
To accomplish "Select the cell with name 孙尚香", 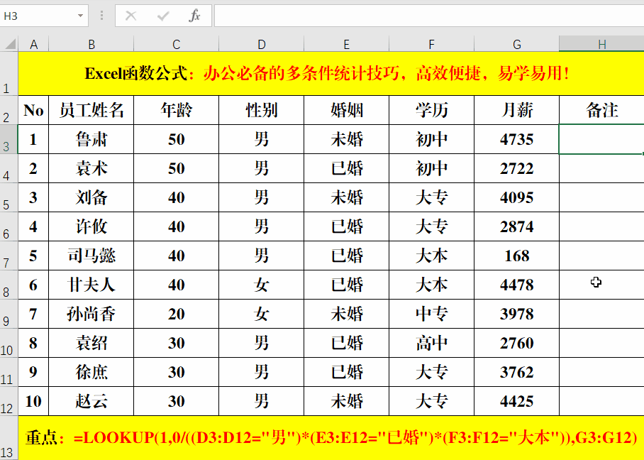I will click(91, 314).
